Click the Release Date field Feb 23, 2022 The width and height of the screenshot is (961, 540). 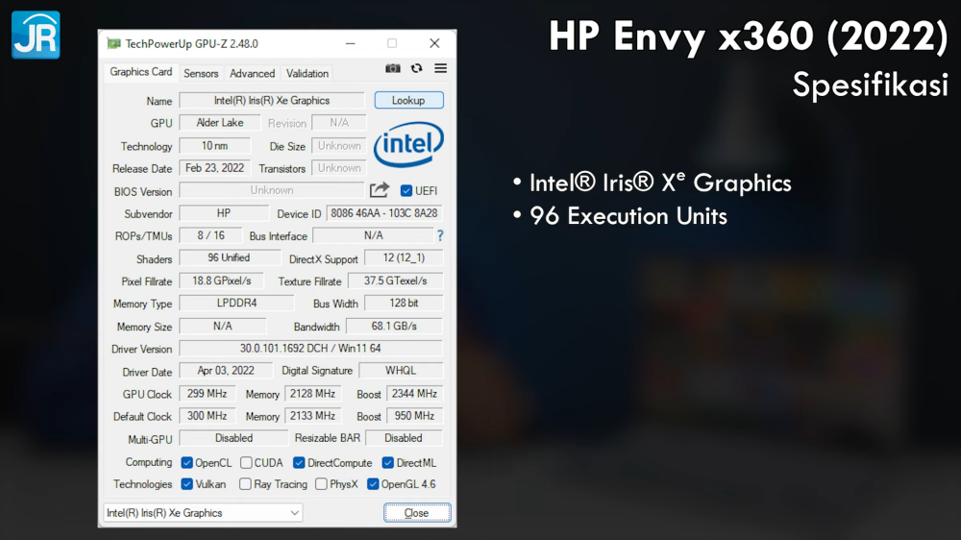214,168
